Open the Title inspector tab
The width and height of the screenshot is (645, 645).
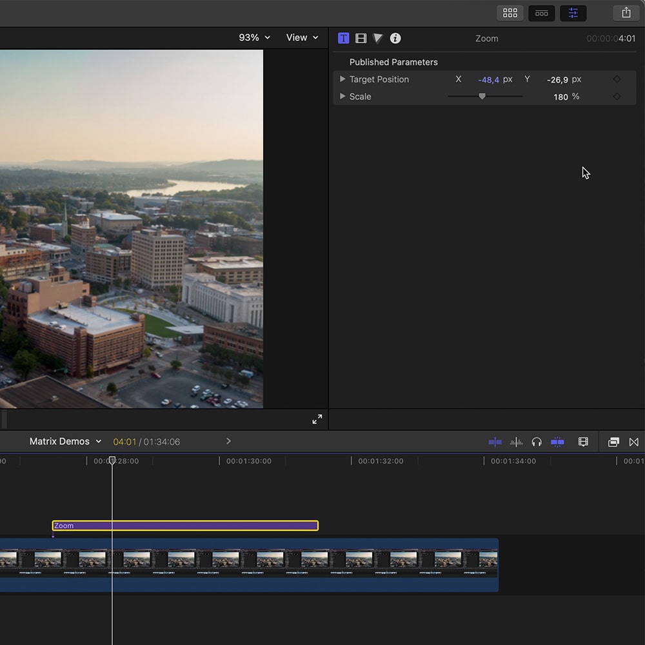coord(343,38)
